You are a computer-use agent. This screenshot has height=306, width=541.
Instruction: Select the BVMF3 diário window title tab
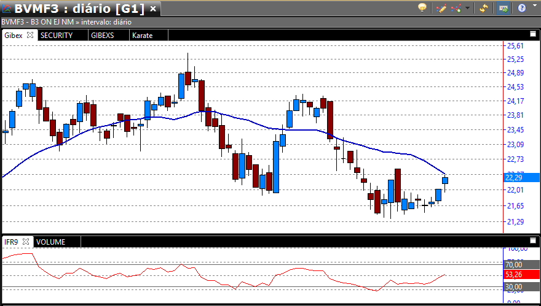pos(79,9)
